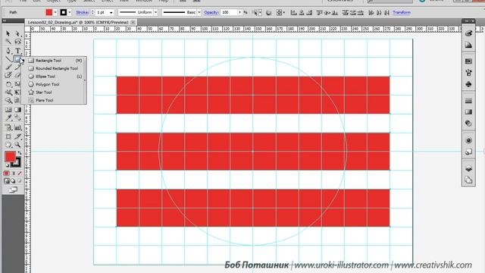This screenshot has width=485, height=273.
Task: Open the Symbols panel (club icon)
Action: (x=468, y=84)
